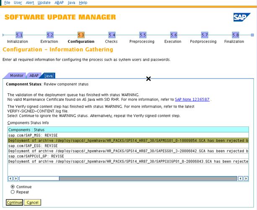
Task: Select roadmap step 5.4 Checks
Action: point(112,35)
